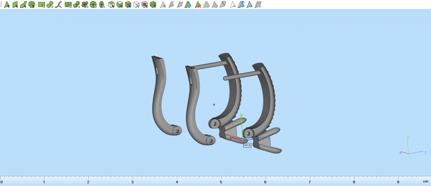Image resolution: width=431 pixels, height=186 pixels.
Task: Activate the curved polyline marking tool
Action: [x=59, y=5]
